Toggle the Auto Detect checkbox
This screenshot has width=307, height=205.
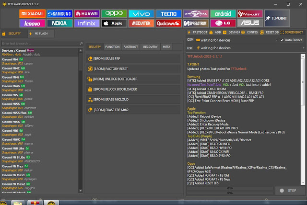point(282,40)
